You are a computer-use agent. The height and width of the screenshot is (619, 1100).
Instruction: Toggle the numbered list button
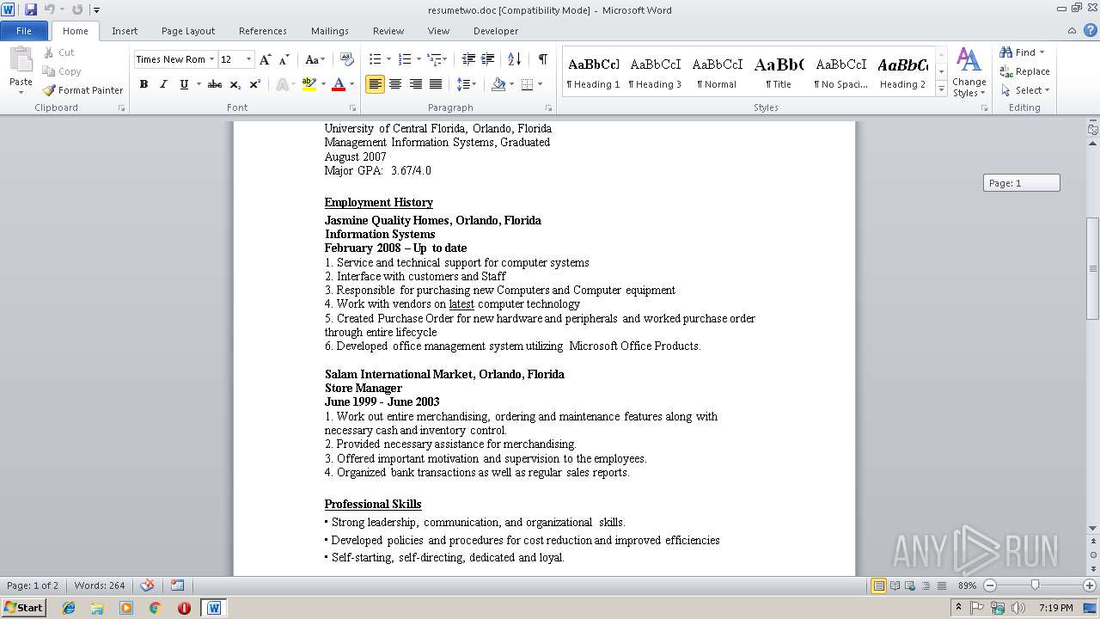click(x=406, y=59)
